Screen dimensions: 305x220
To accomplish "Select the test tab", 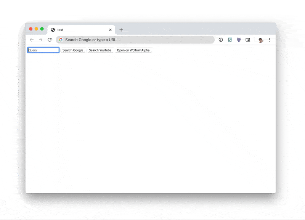I will (x=81, y=30).
